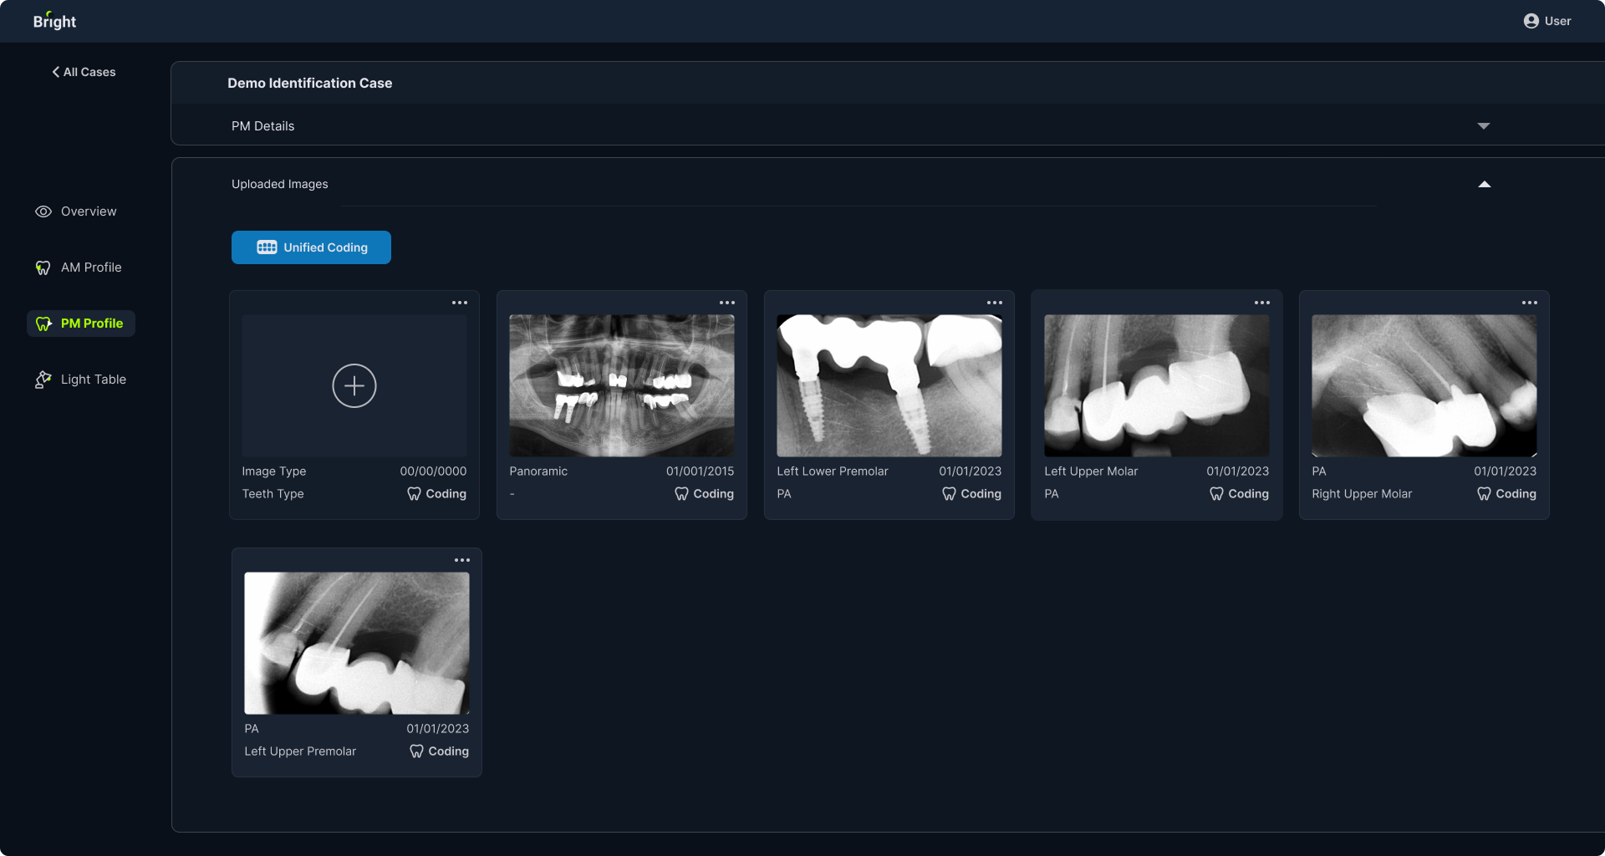Click Coding on the Left Upper Molar card
Image resolution: width=1605 pixels, height=856 pixels.
click(1239, 494)
